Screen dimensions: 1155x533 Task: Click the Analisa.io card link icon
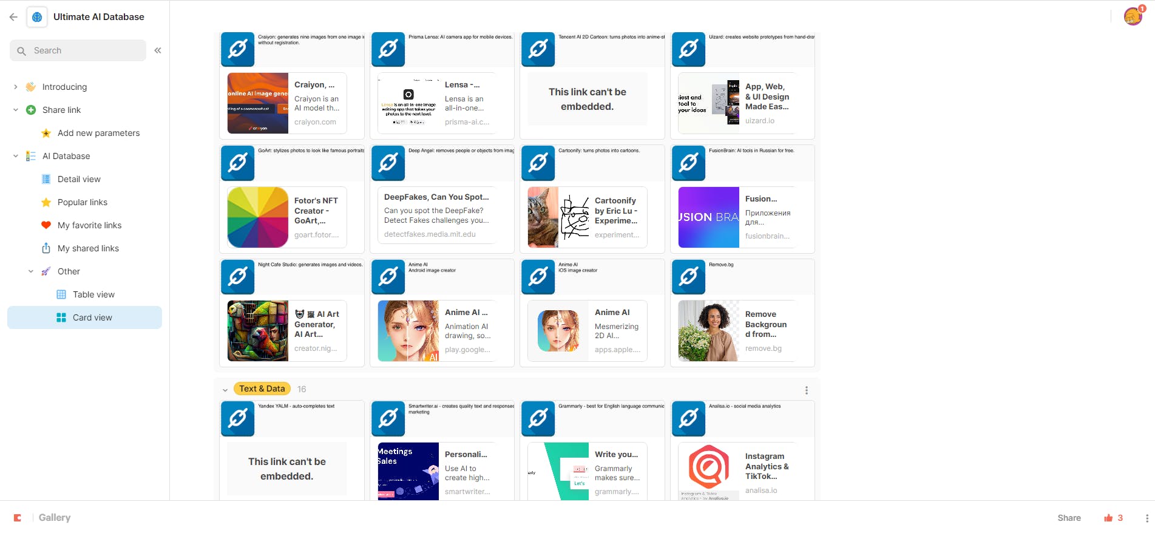click(x=688, y=418)
